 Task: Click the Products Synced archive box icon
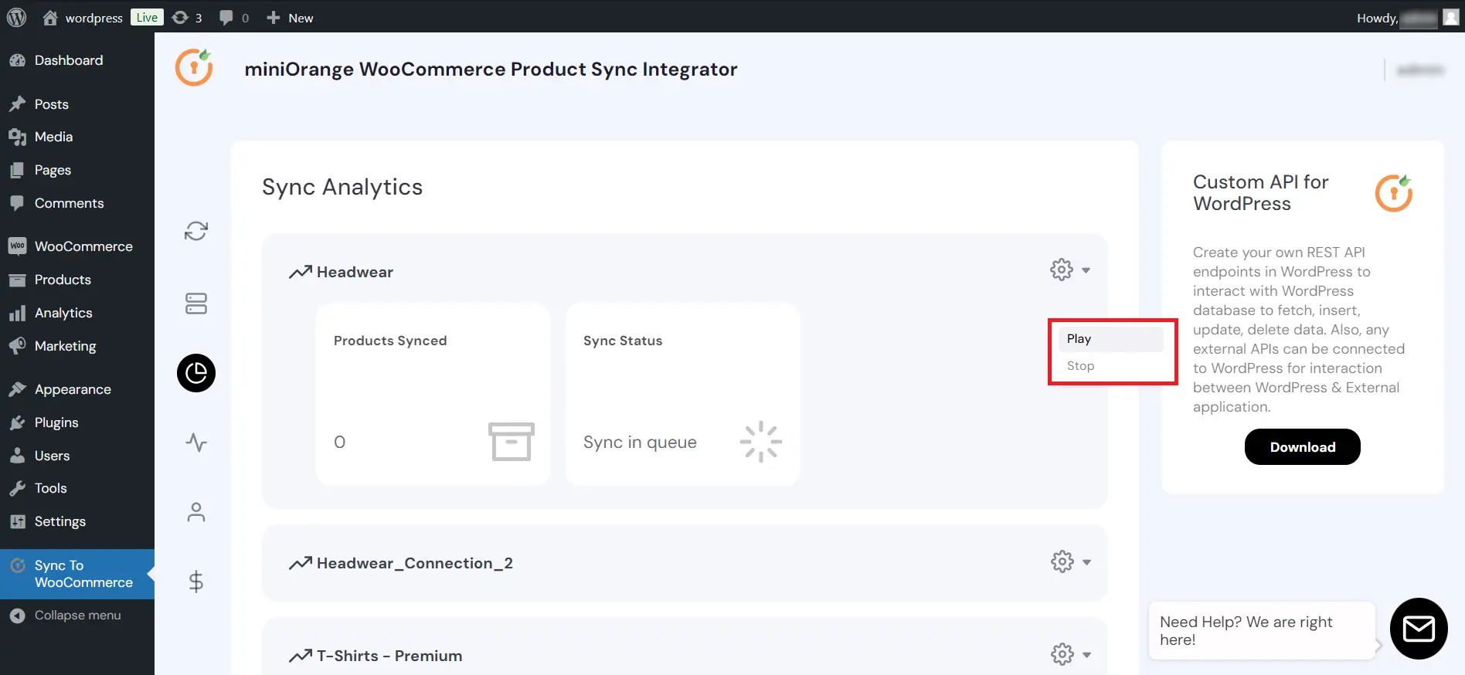coord(511,442)
